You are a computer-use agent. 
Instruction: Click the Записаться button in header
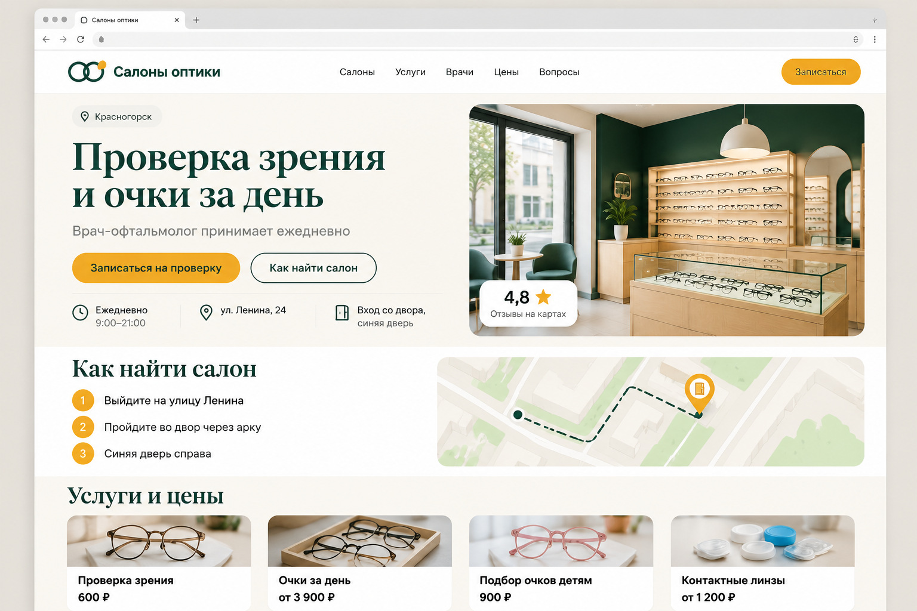coord(821,72)
